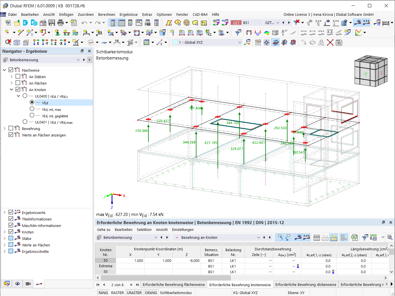Show isometric wireframe view cube icon
Image resolution: width=395 pixels, height=296 pixels.
click(x=17, y=43)
